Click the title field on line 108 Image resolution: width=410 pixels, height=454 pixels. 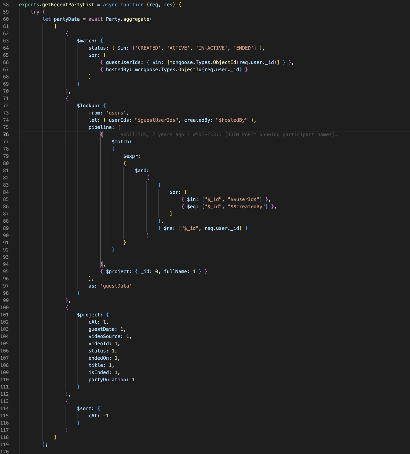(x=96, y=365)
